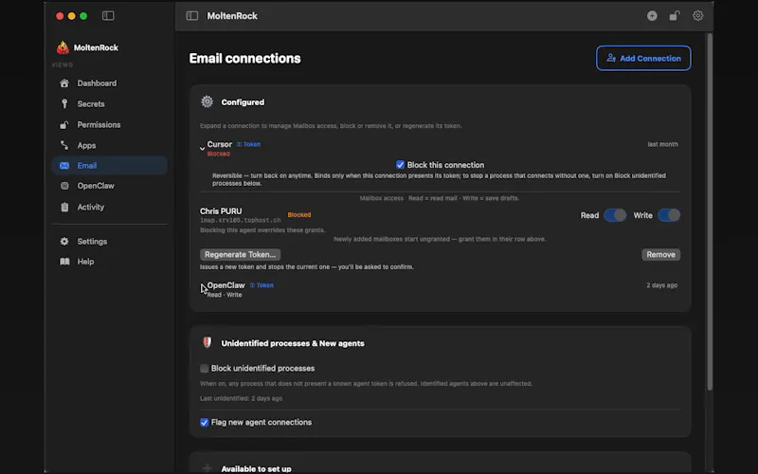Click Regenerate Token button

[240, 254]
